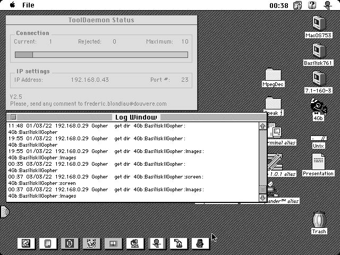Click the connection usage progress bar
The width and height of the screenshot is (340, 255).
pos(101,55)
